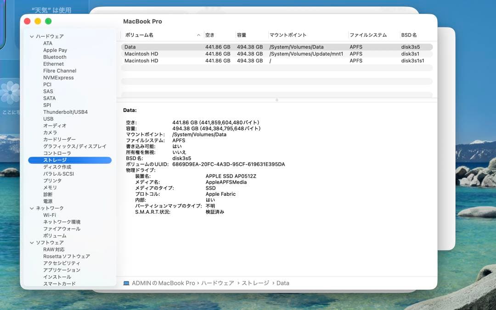The width and height of the screenshot is (496, 310).
Task: Open Rosettaソフトウェア entry
Action: (x=67, y=256)
